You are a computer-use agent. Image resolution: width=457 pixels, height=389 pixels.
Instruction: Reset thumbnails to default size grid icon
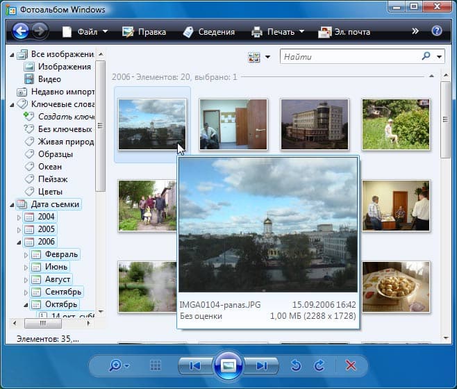click(156, 365)
